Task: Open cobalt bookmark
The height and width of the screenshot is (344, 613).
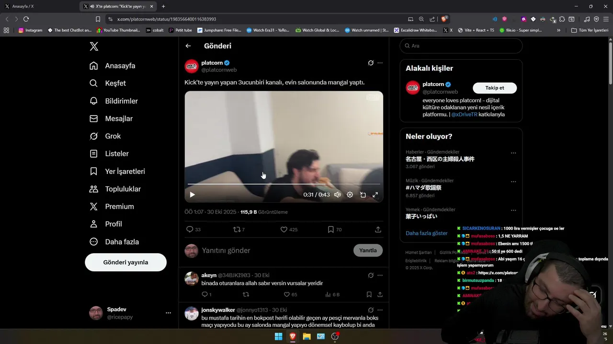Action: pos(155,30)
